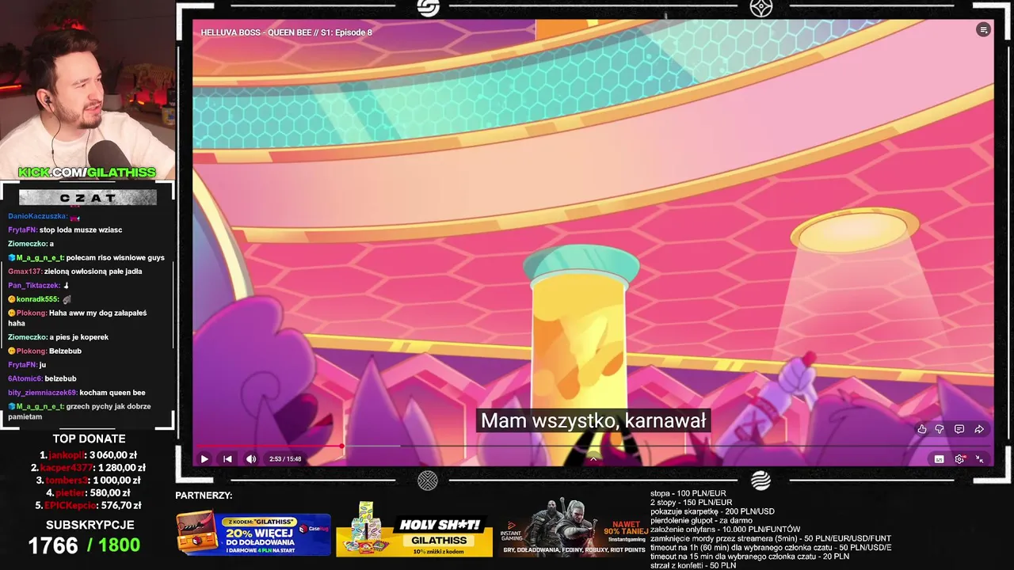Toggle subtitles with the captions button

940,459
